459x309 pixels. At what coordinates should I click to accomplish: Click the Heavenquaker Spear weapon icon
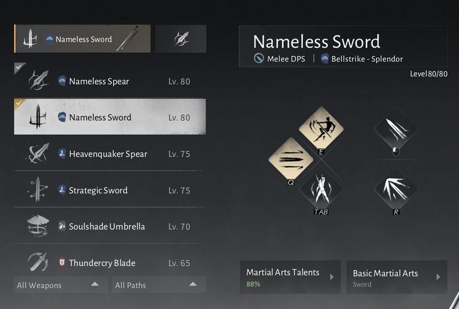(37, 154)
